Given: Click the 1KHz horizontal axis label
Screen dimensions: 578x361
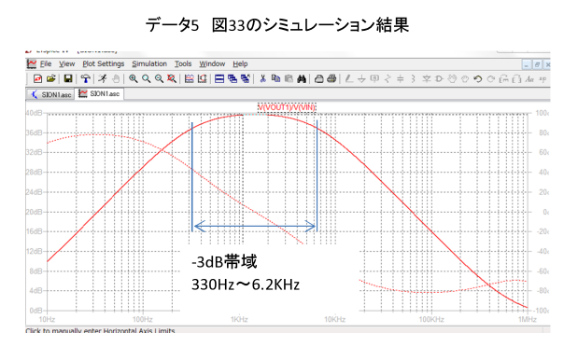Looking at the screenshot, I should point(239,319).
